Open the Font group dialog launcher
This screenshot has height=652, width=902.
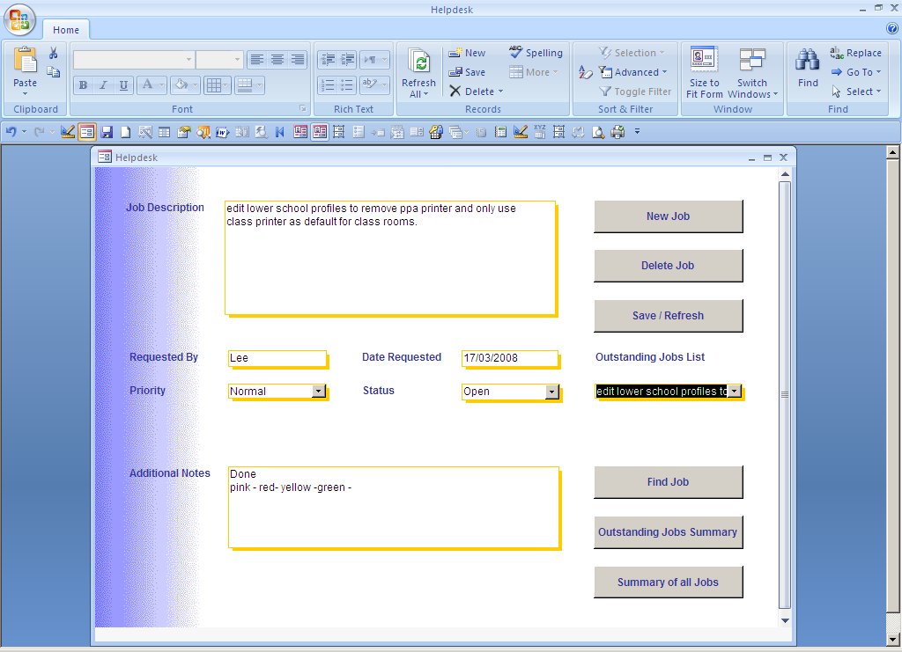tap(302, 108)
